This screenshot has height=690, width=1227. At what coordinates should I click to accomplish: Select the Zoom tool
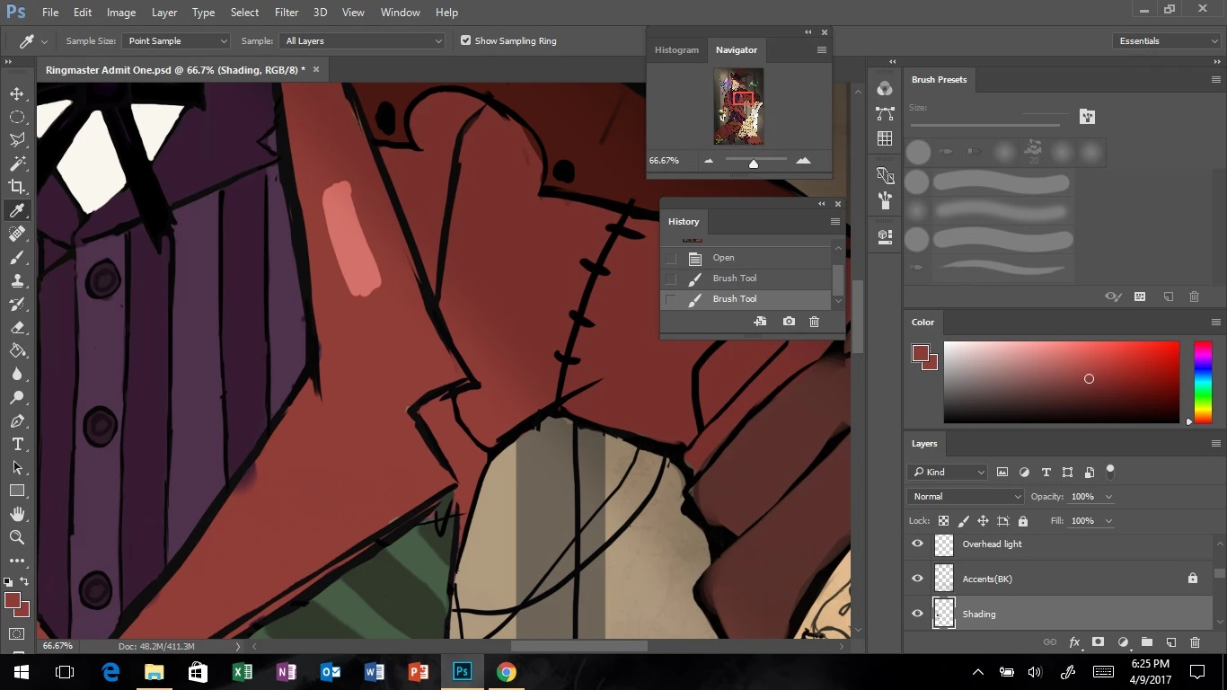(17, 537)
